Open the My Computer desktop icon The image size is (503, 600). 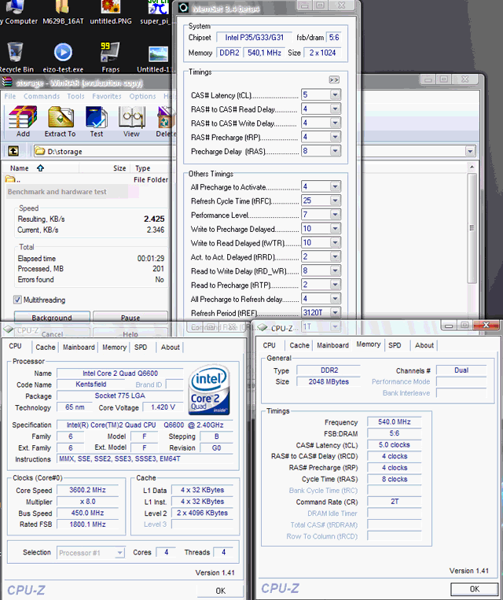tap(14, 12)
